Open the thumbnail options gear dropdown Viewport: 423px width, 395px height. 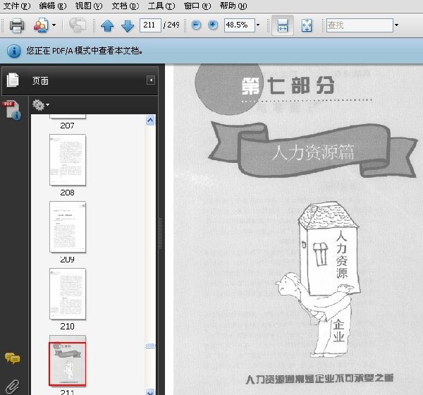(x=41, y=105)
